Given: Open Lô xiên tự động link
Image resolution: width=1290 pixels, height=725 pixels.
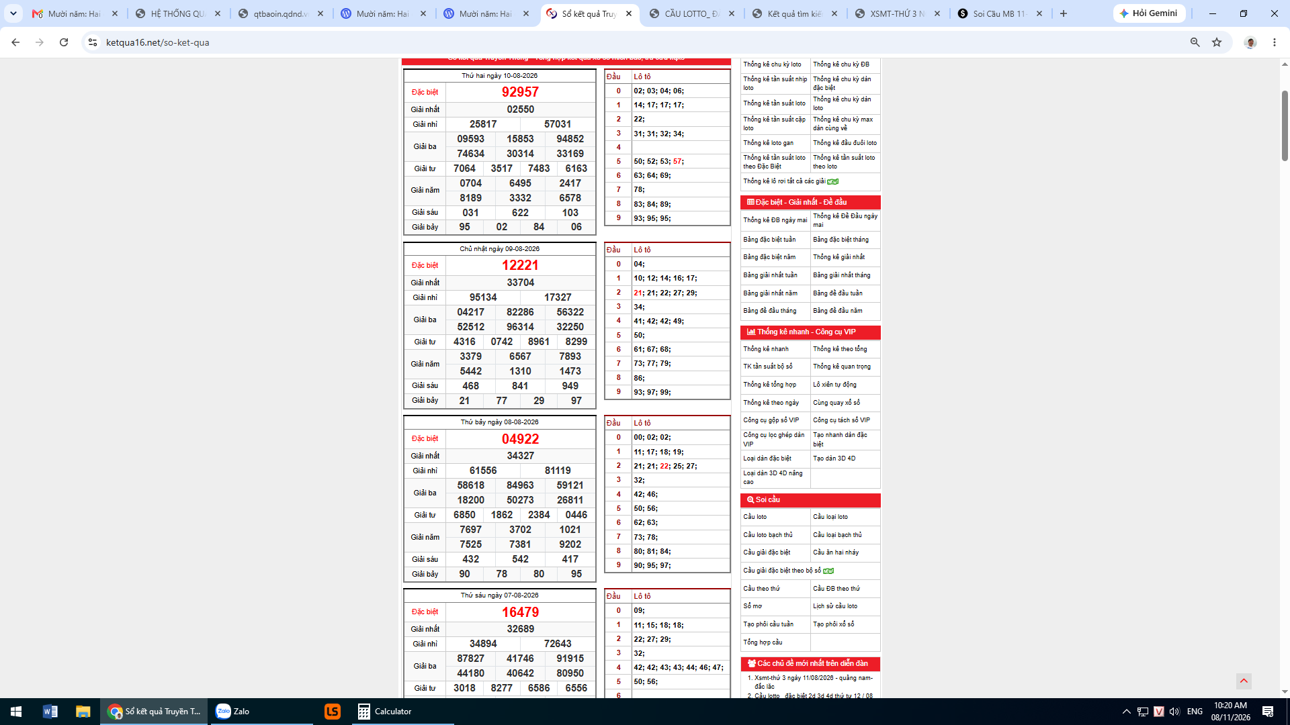Looking at the screenshot, I should pos(834,385).
